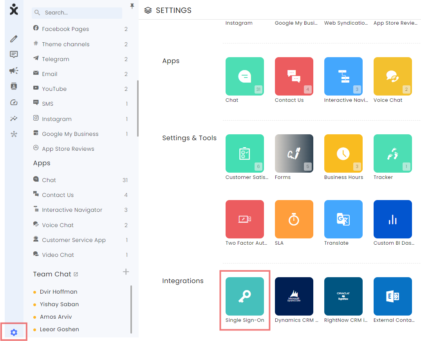Image resolution: width=421 pixels, height=341 pixels.
Task: Open the RightNow CRM integration tile
Action: point(343,296)
